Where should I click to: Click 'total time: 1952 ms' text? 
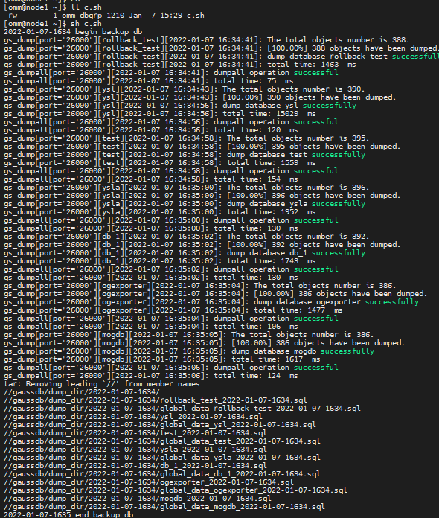(272, 212)
